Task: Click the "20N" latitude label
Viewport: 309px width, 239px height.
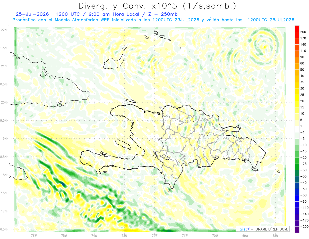Action: [4, 102]
